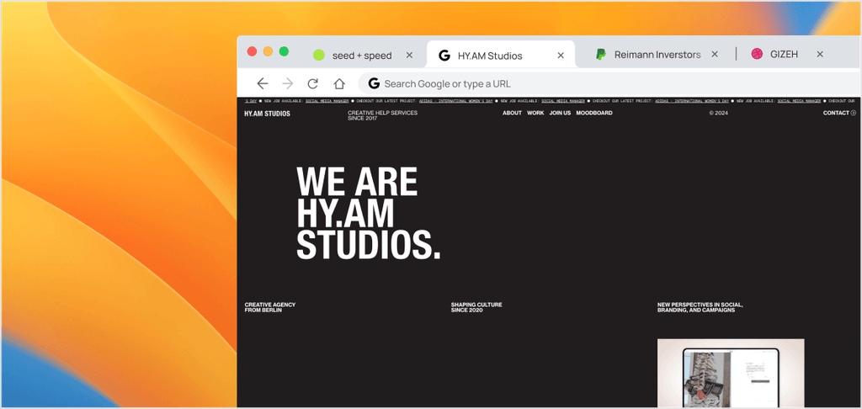
Task: Click the Reimann Inverstors tab favicon
Action: pyautogui.click(x=601, y=55)
